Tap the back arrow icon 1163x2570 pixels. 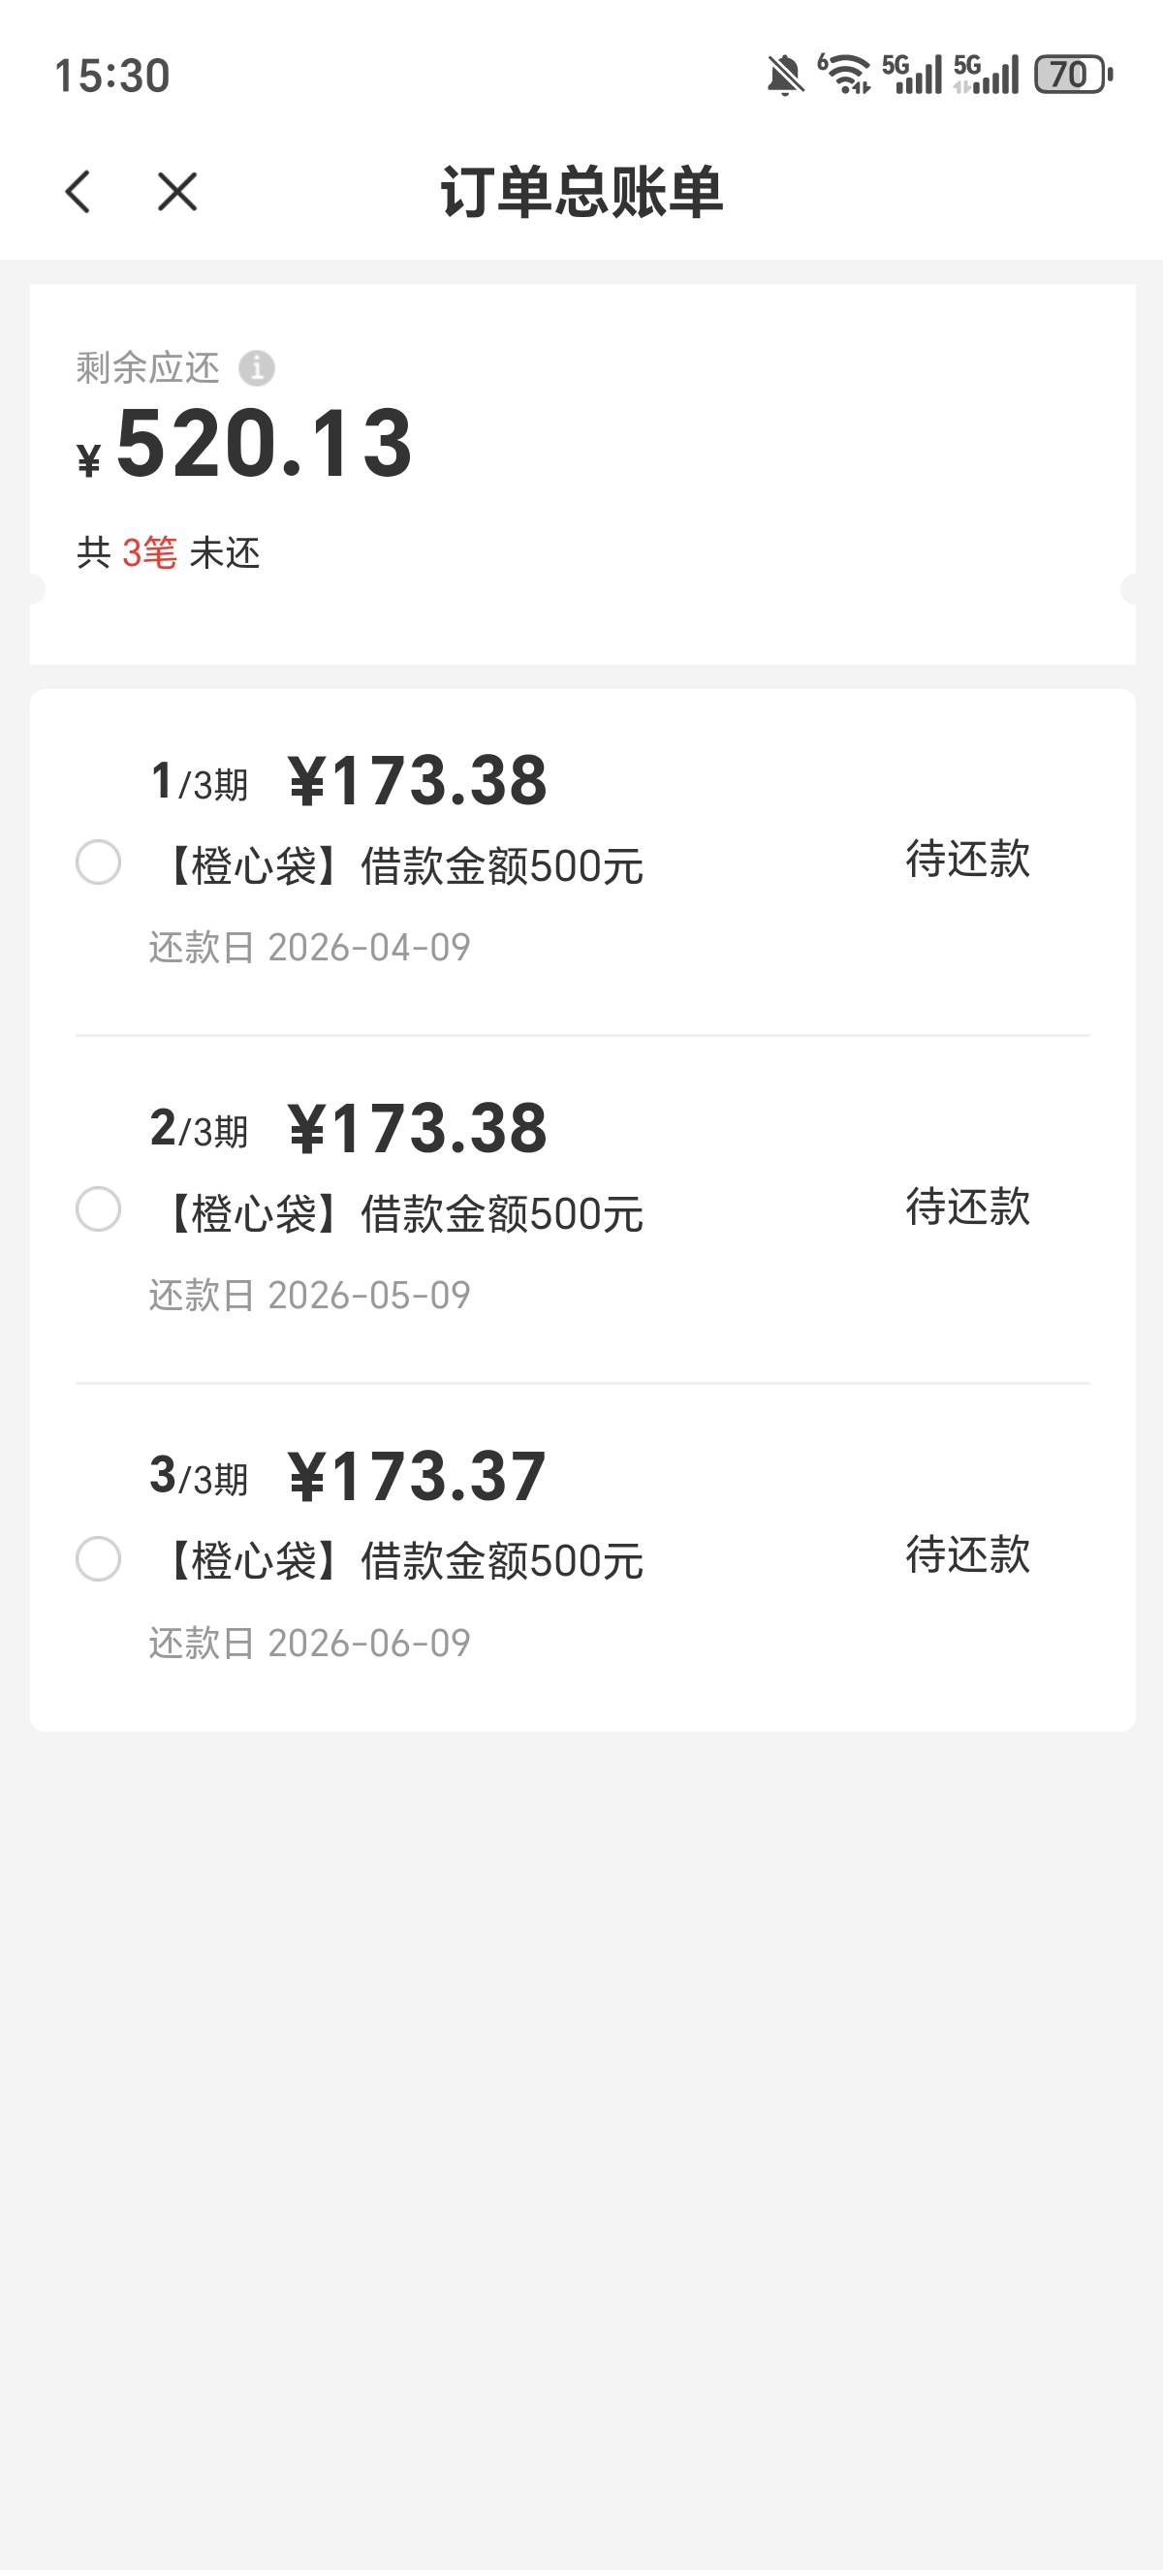click(78, 192)
